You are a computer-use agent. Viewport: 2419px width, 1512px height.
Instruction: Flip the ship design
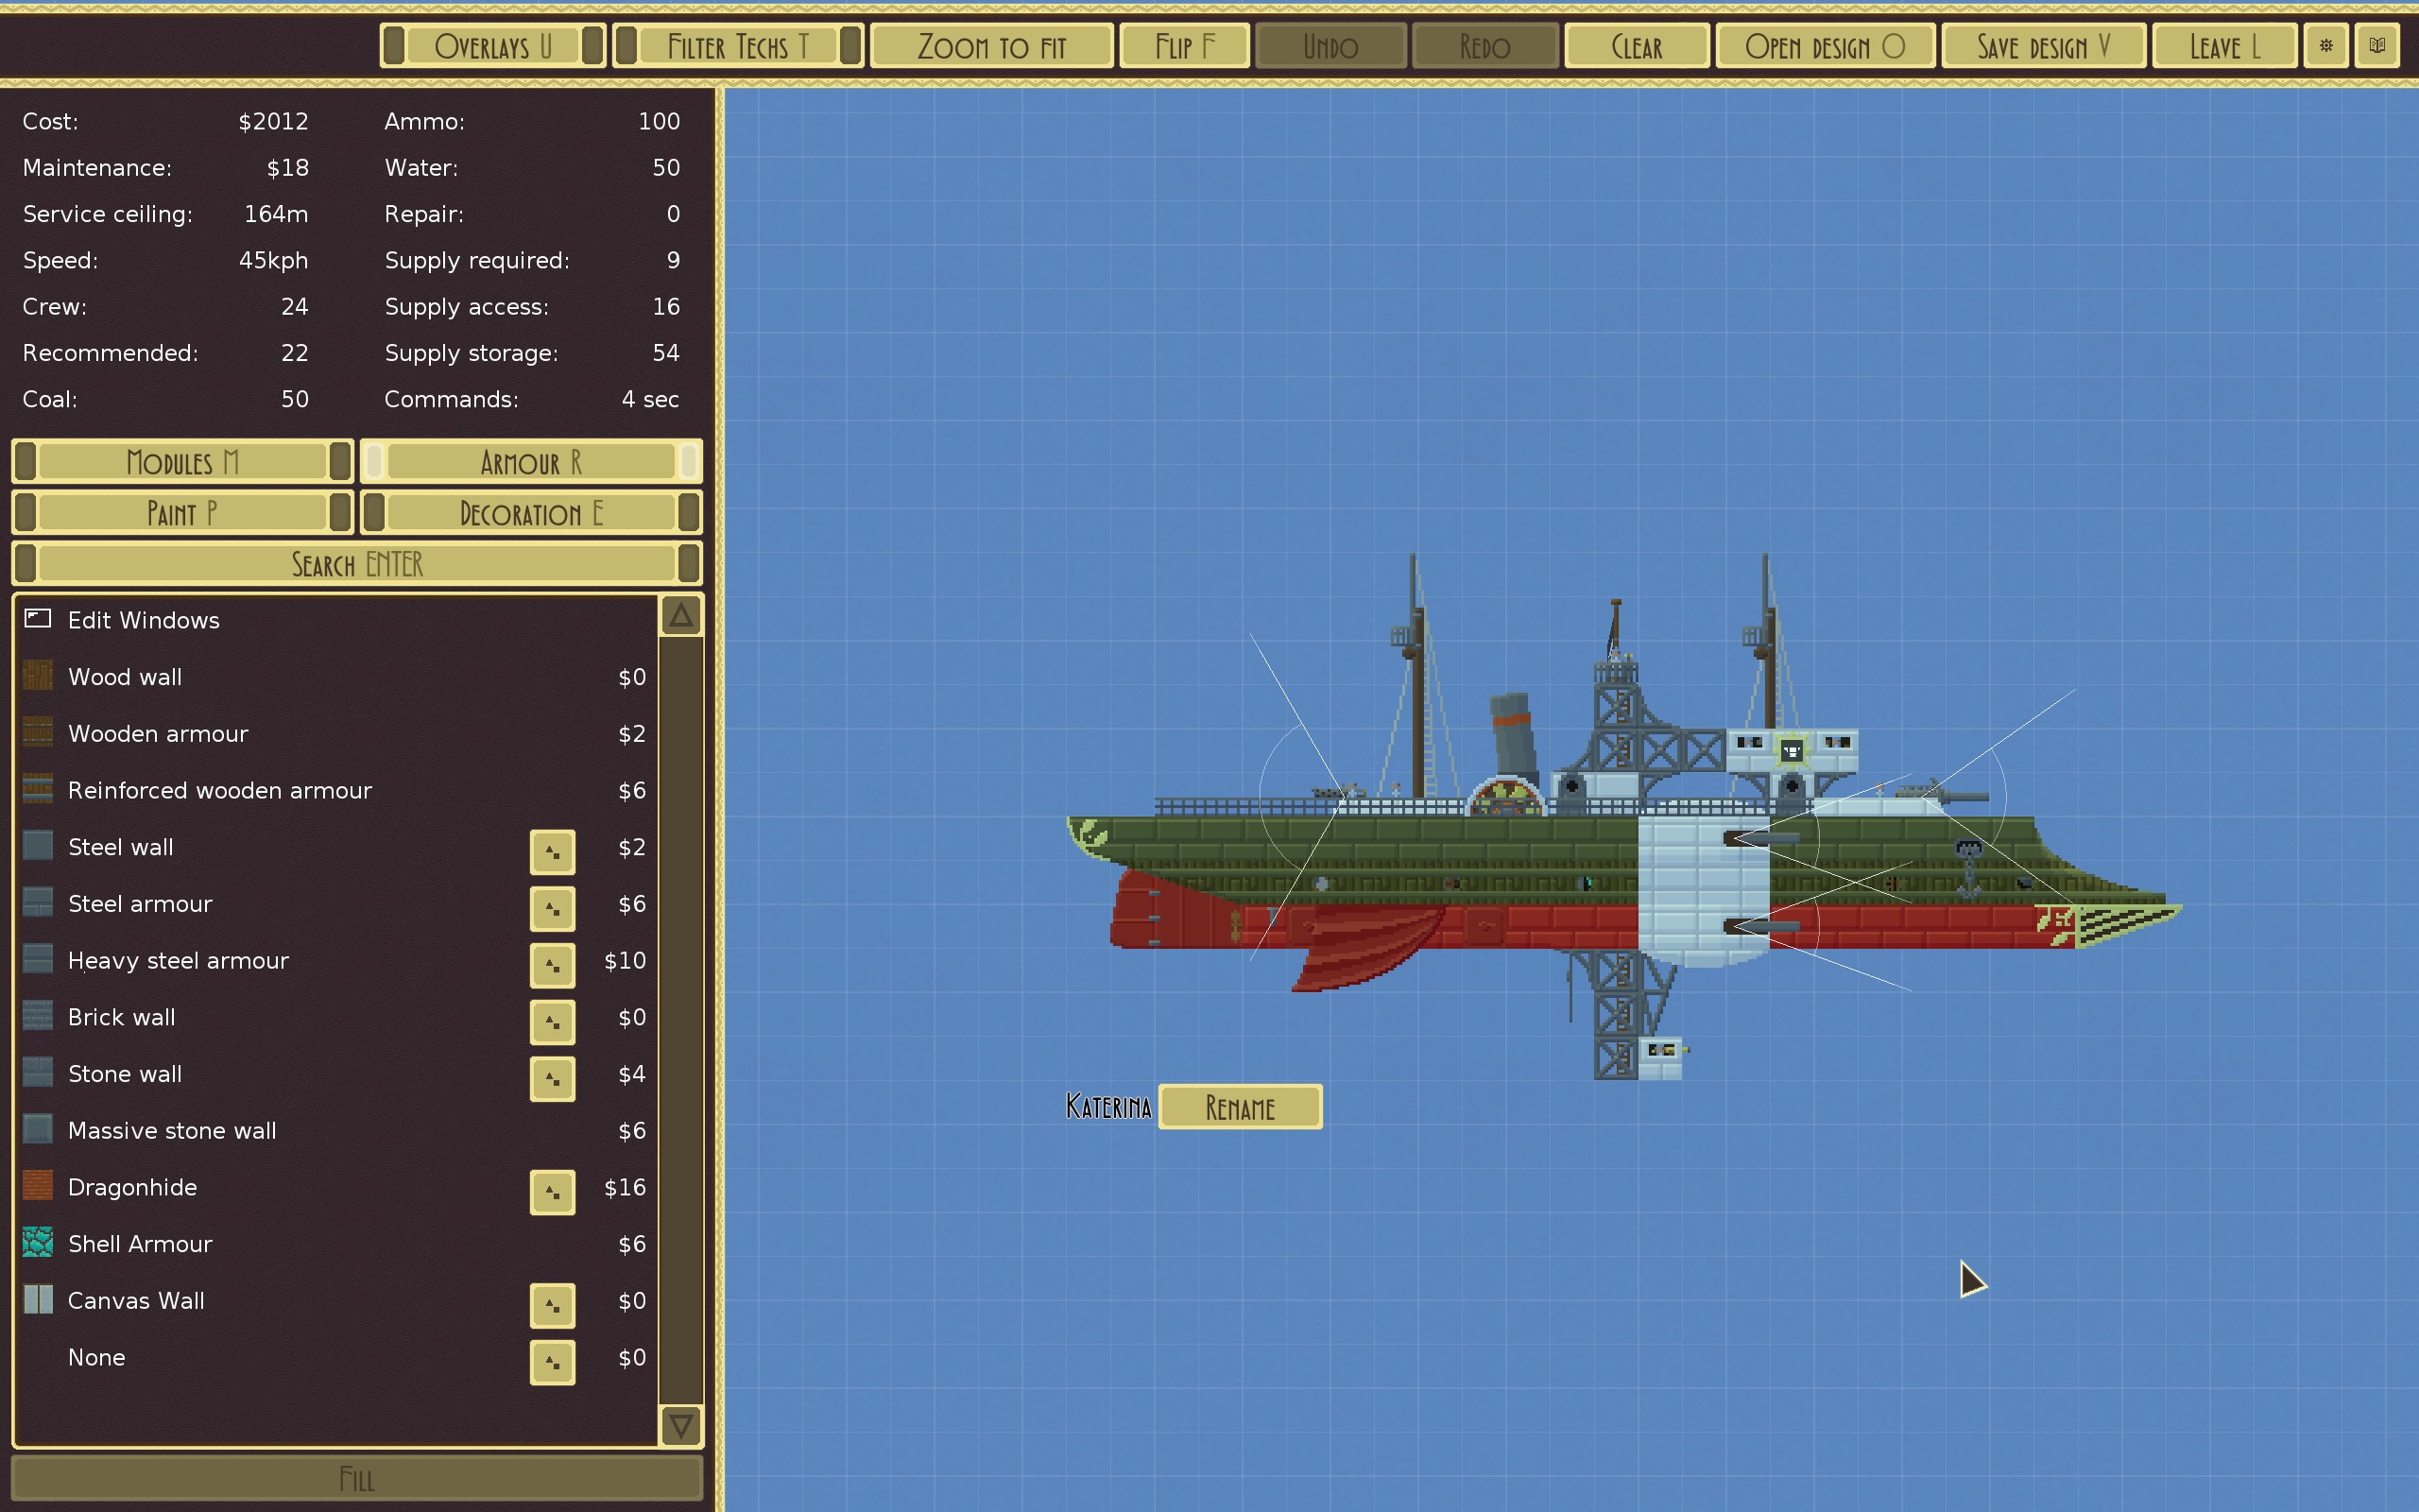click(x=1185, y=46)
